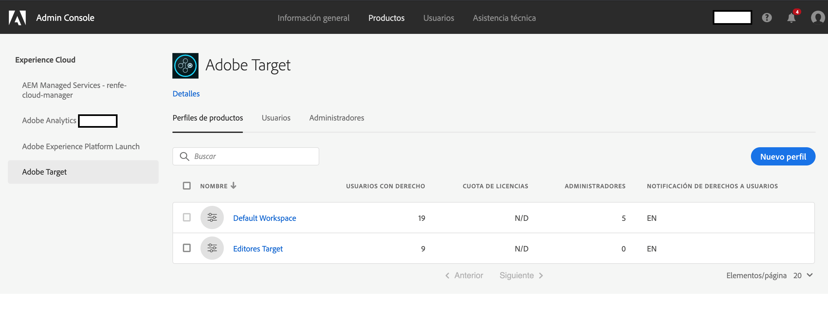Open the Administradores tab
This screenshot has height=329, width=828.
pyautogui.click(x=337, y=118)
